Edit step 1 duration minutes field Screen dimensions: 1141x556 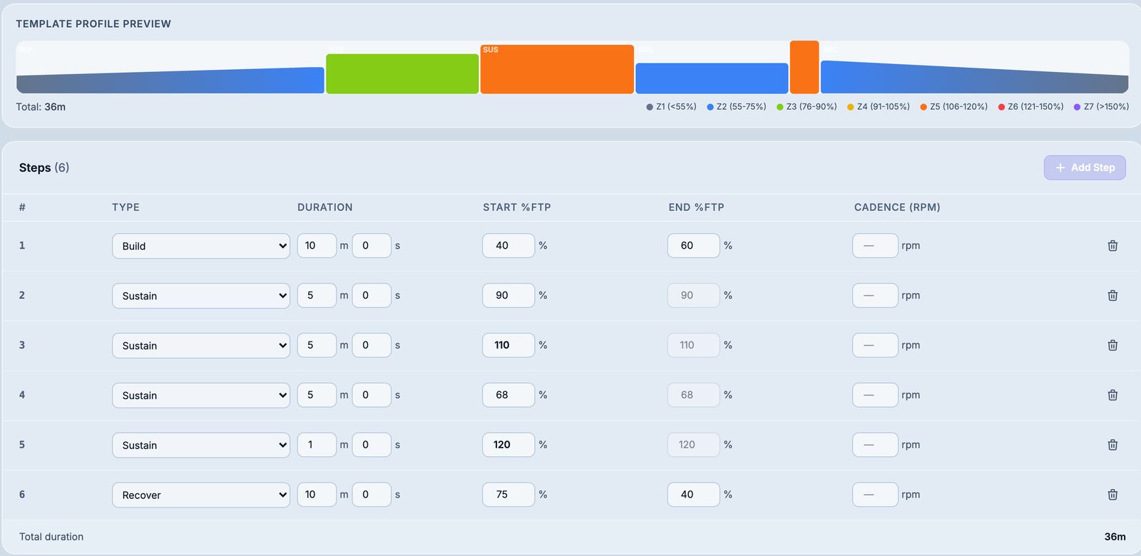[317, 245]
